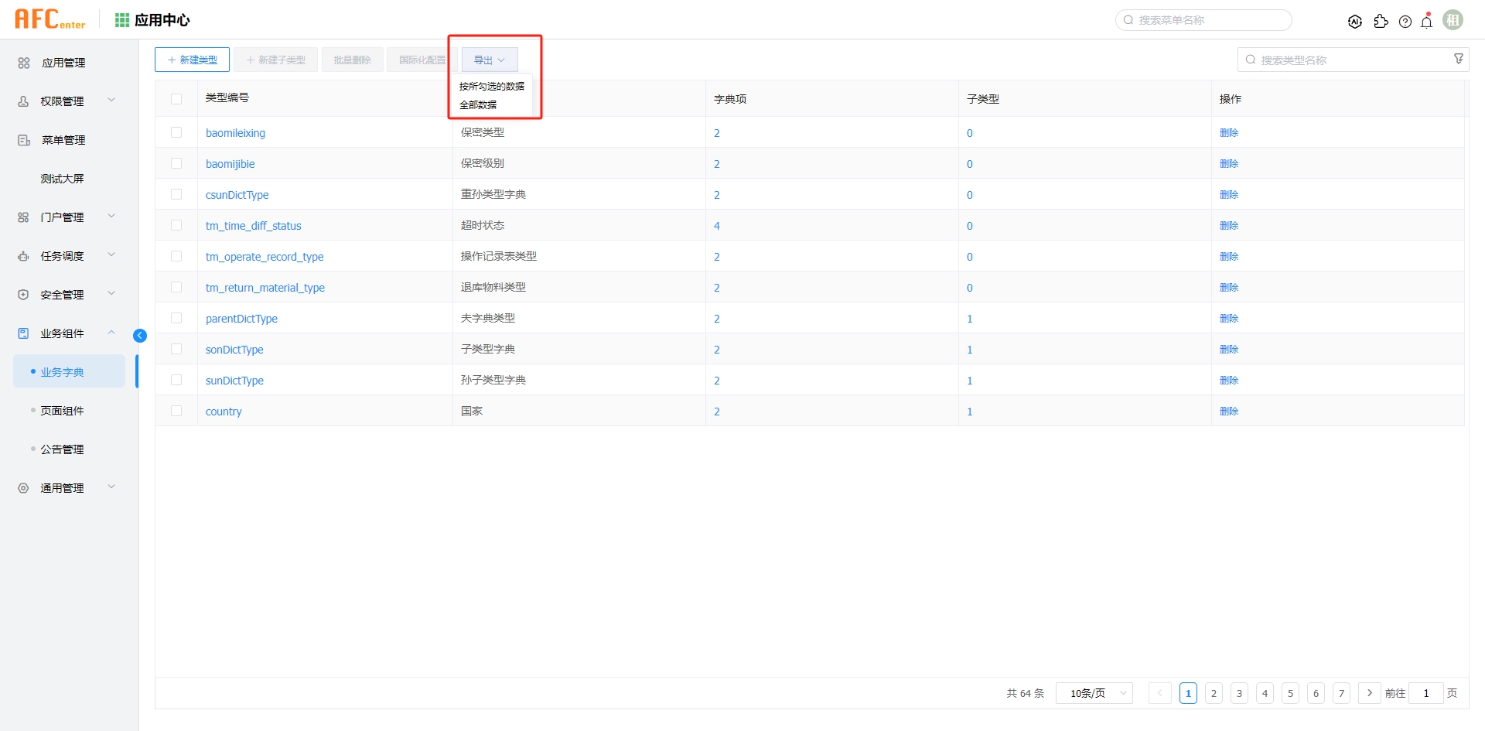Open the tm_time_diff_status type link
This screenshot has width=1485, height=731.
(253, 226)
